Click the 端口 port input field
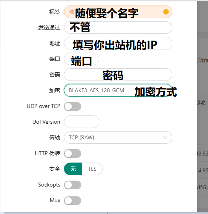208x214 pixels. [x=82, y=59]
